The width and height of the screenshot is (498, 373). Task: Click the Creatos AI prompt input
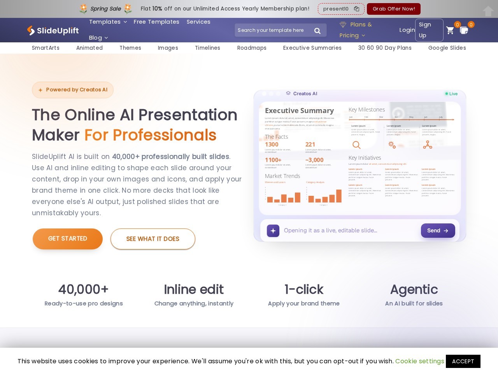click(349, 231)
